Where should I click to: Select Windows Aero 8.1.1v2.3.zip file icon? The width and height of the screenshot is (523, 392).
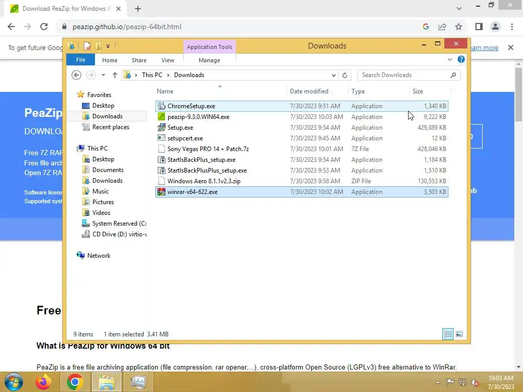[x=161, y=181]
